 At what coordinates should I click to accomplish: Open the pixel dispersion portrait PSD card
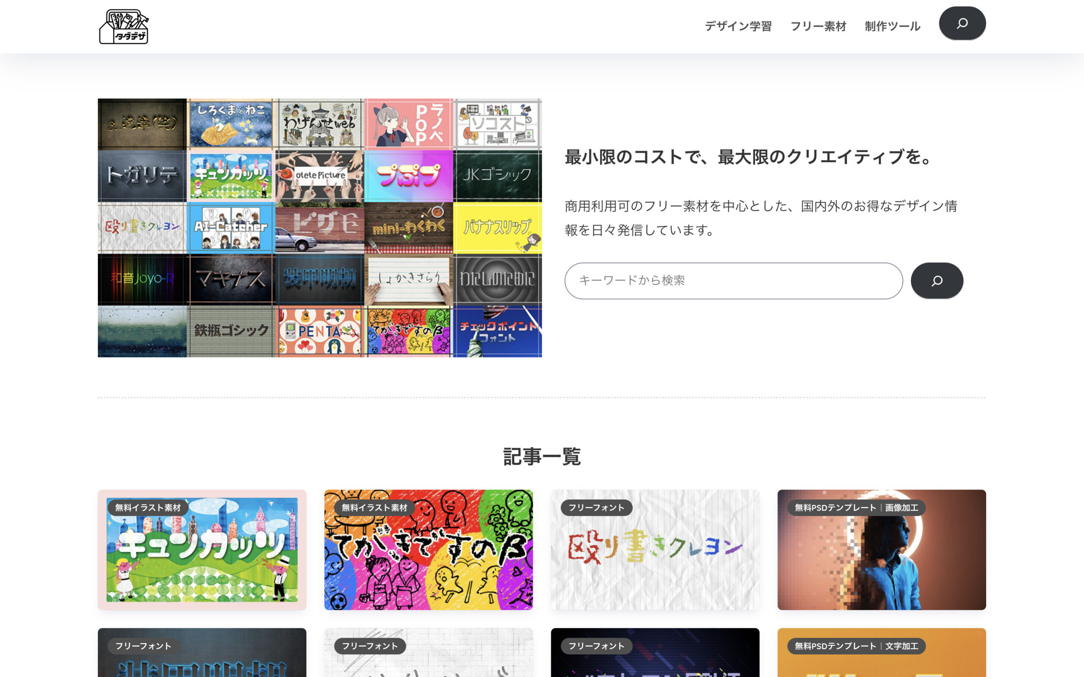tap(881, 560)
